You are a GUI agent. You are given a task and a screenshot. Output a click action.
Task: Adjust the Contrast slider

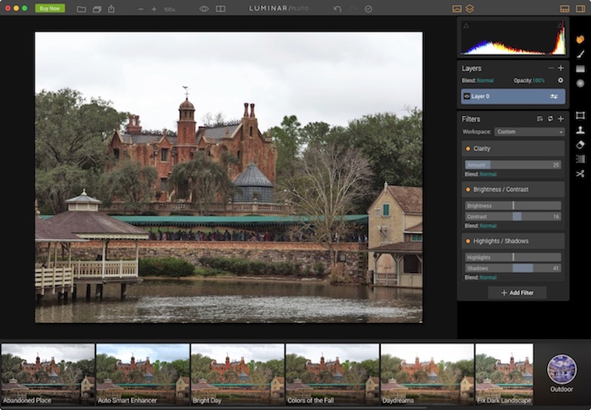coord(513,216)
